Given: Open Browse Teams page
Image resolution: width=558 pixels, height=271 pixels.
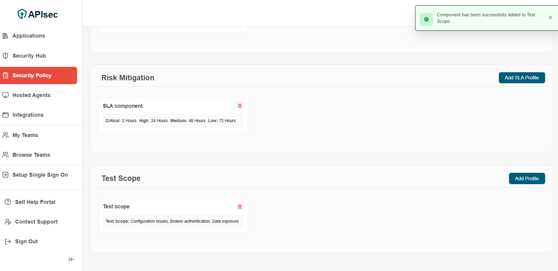Looking at the screenshot, I should point(31,155).
